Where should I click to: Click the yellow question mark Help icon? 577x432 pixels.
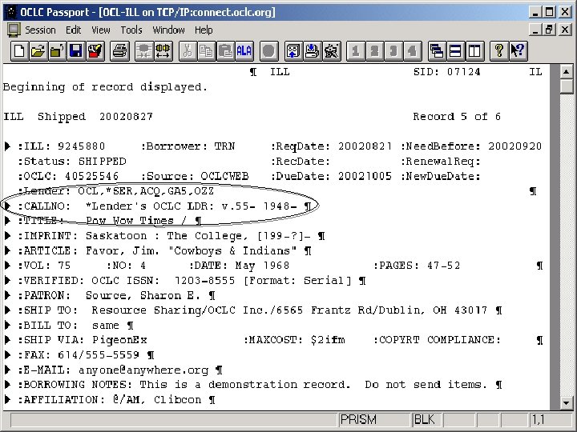pos(499,51)
